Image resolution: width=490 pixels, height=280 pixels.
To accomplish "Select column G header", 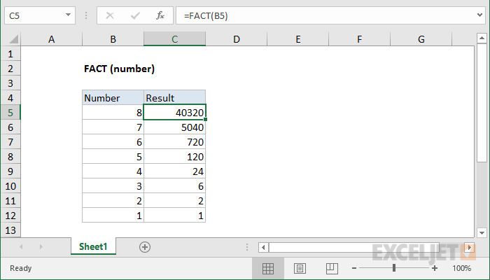I will [421, 39].
